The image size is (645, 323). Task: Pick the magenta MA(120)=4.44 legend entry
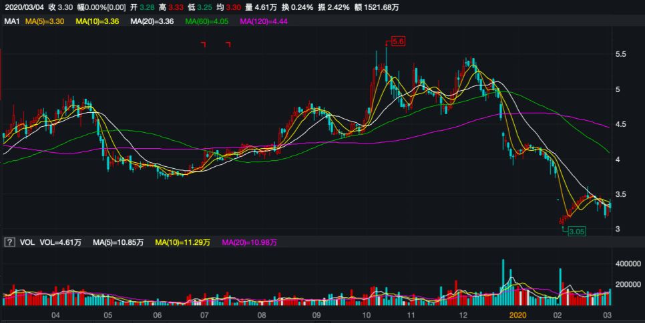[x=264, y=21]
